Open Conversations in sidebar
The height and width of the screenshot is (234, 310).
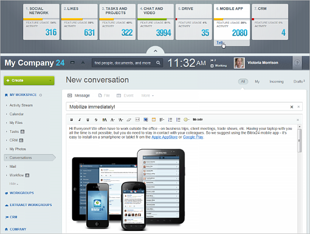pyautogui.click(x=29, y=158)
